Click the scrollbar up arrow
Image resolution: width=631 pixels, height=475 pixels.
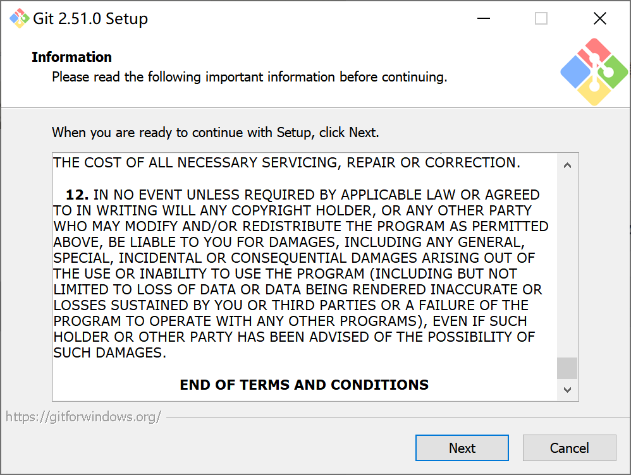(x=567, y=164)
